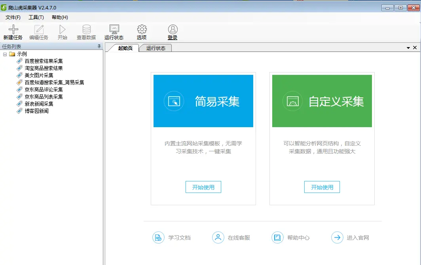
Task: Open the 工具(T) menu
Action: 36,17
